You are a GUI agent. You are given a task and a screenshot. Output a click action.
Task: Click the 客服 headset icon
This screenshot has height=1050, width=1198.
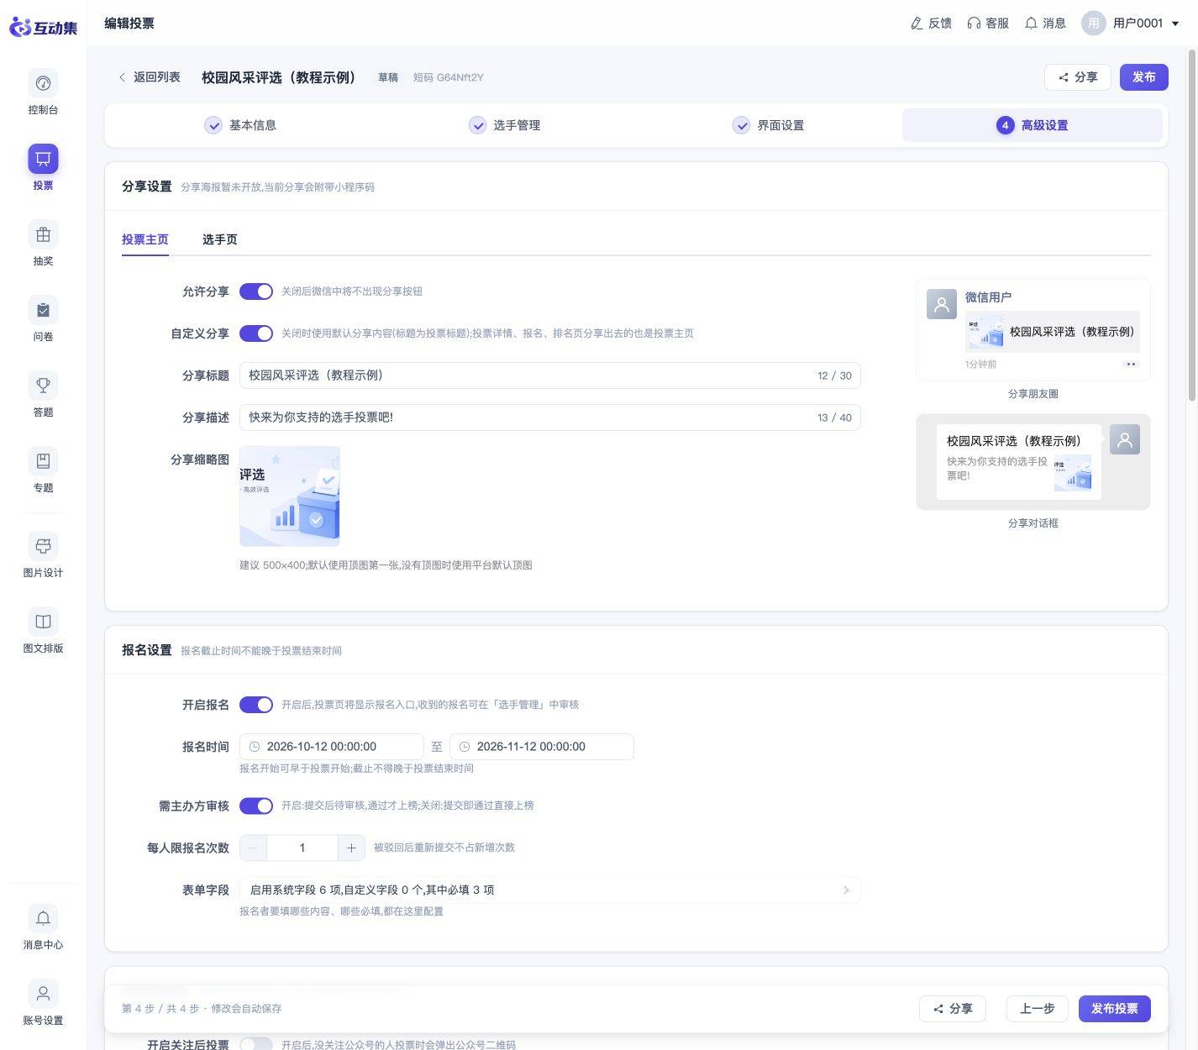click(974, 24)
